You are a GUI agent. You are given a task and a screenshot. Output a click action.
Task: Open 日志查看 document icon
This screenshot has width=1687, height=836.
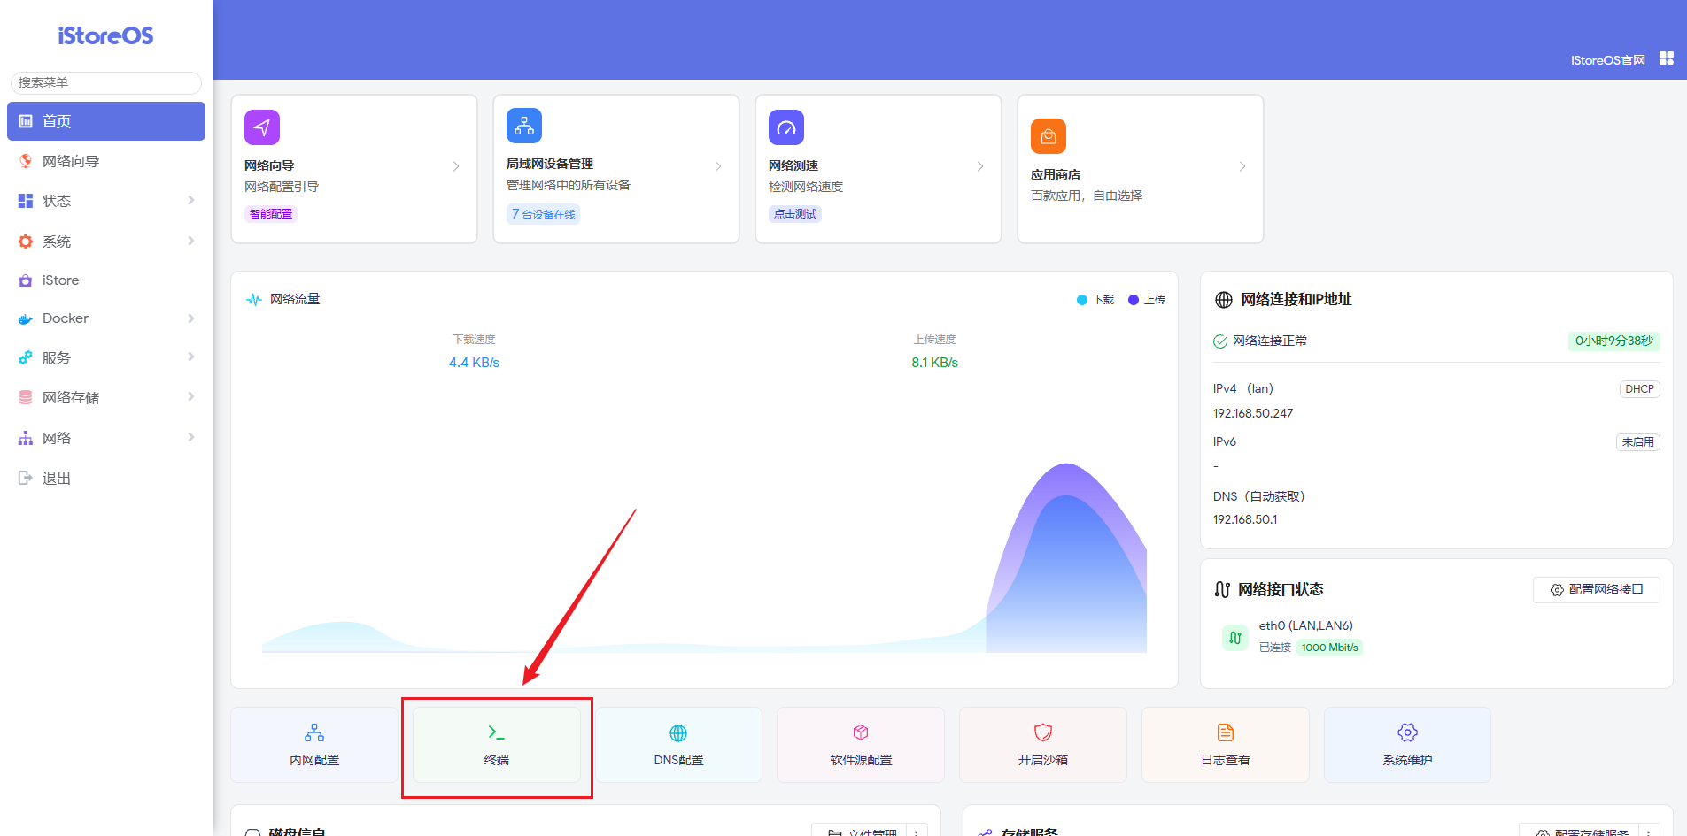click(1226, 732)
